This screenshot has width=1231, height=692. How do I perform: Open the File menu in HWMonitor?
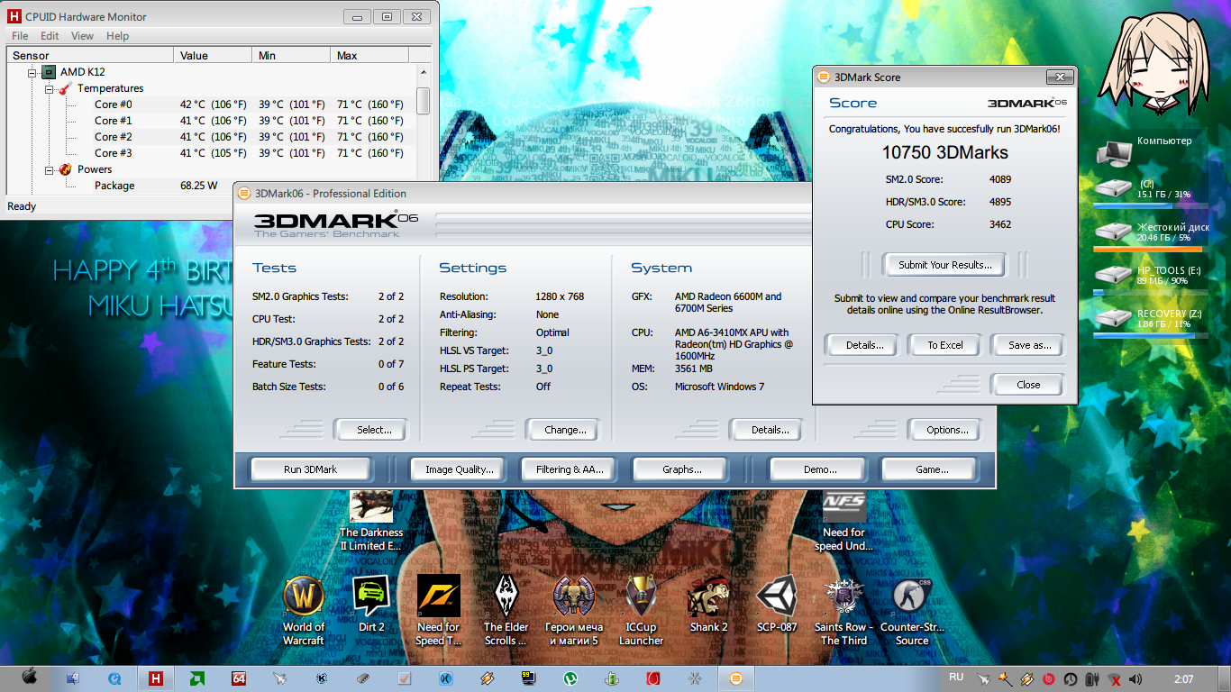[20, 36]
